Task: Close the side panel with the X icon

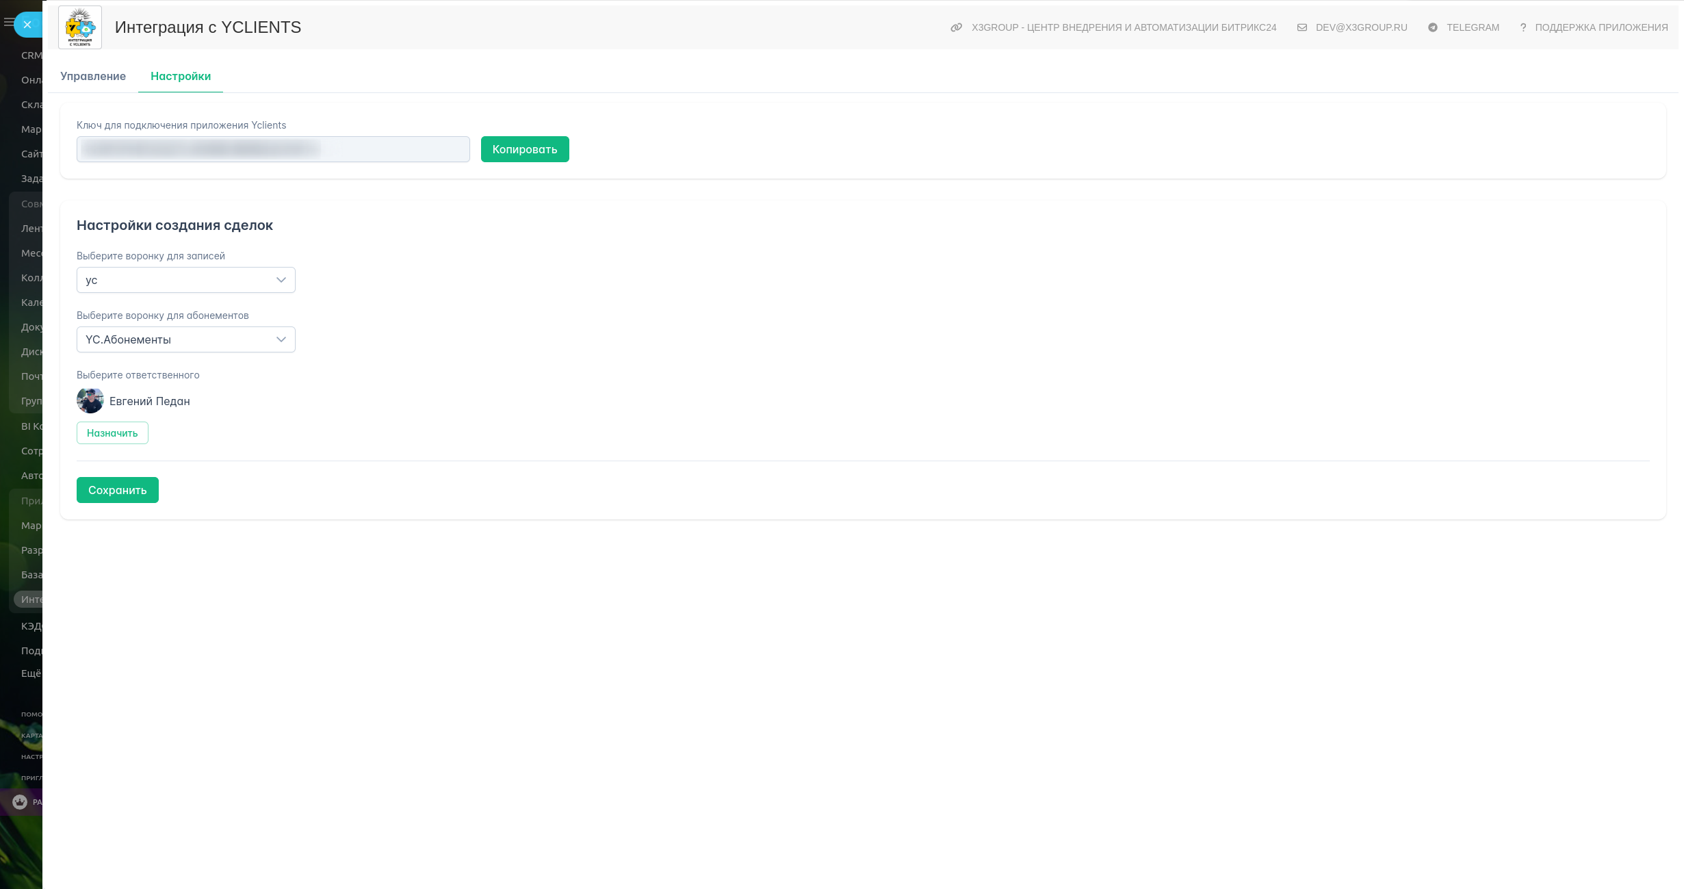Action: click(27, 25)
